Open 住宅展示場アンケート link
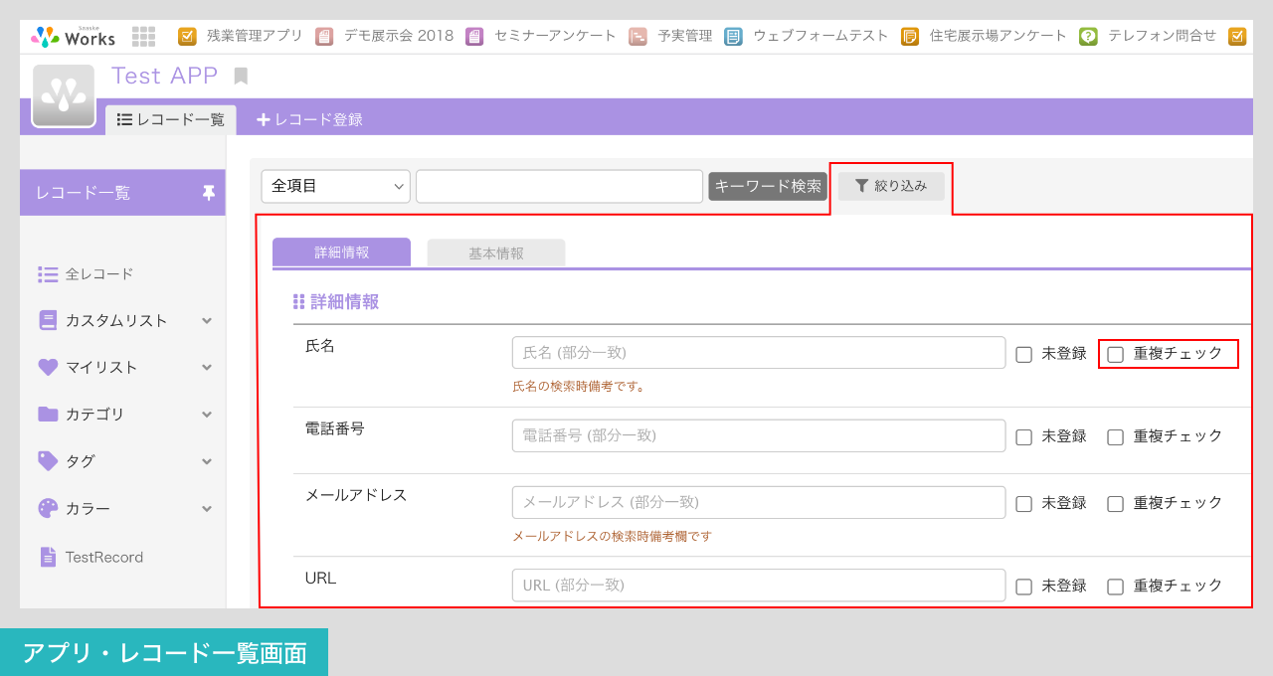Image resolution: width=1273 pixels, height=676 pixels. click(999, 36)
